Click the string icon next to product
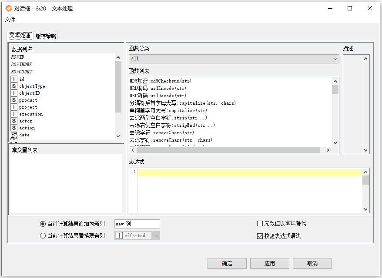Viewport: 382px width, 278px height. pyautogui.click(x=14, y=100)
